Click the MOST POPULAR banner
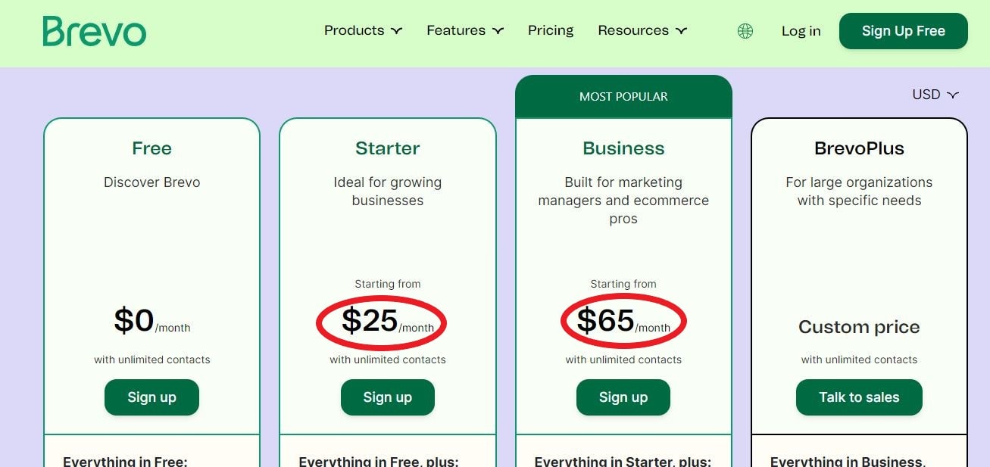Viewport: 990px width, 467px height. click(x=623, y=96)
